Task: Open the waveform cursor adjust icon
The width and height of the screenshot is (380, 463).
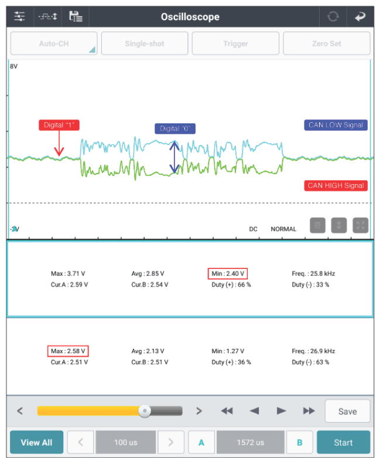Action: (x=47, y=16)
